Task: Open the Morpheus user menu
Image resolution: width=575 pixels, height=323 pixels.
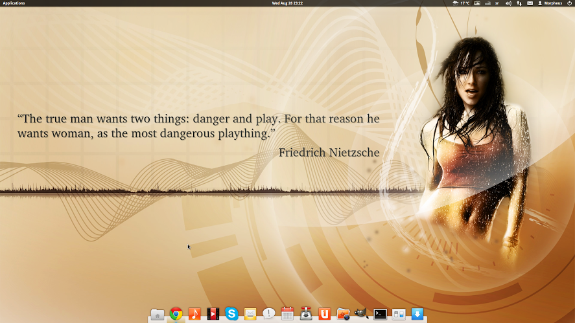Action: (x=550, y=3)
